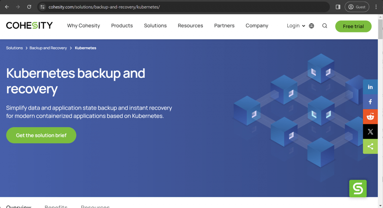383x208 pixels.
Task: Open the Resources menu
Action: [x=190, y=26]
